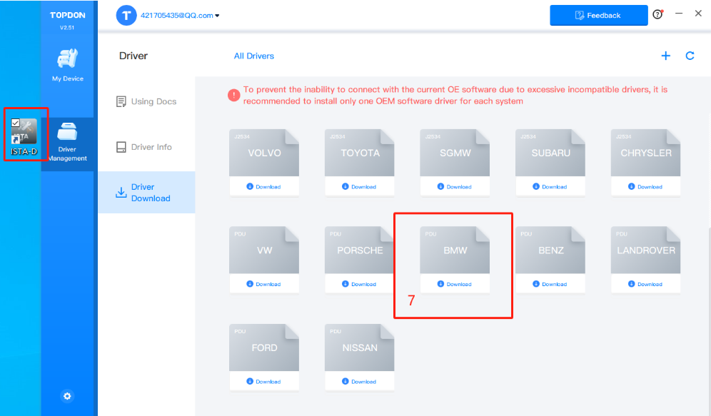Open the ISTA-D desktop shortcut
711x416 pixels.
pos(24,136)
